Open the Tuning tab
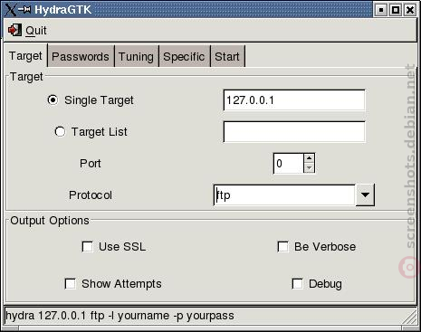Viewport: 421px width, 332px height. 136,56
